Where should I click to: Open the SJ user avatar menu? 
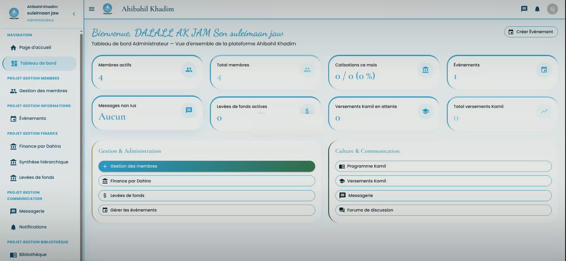(x=552, y=9)
